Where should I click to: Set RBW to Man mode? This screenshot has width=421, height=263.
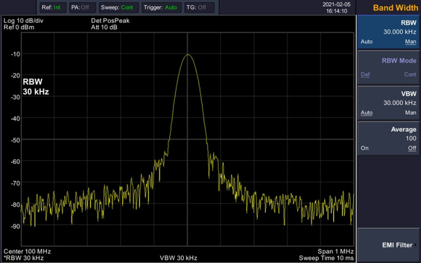pyautogui.click(x=411, y=42)
